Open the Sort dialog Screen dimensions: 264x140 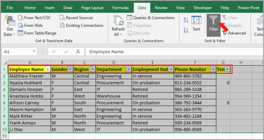tap(196, 24)
